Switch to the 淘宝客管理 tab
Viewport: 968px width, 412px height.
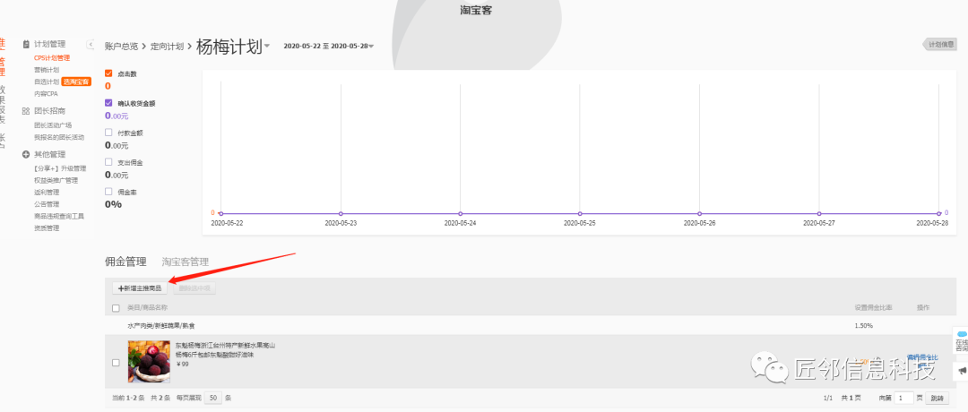(185, 262)
